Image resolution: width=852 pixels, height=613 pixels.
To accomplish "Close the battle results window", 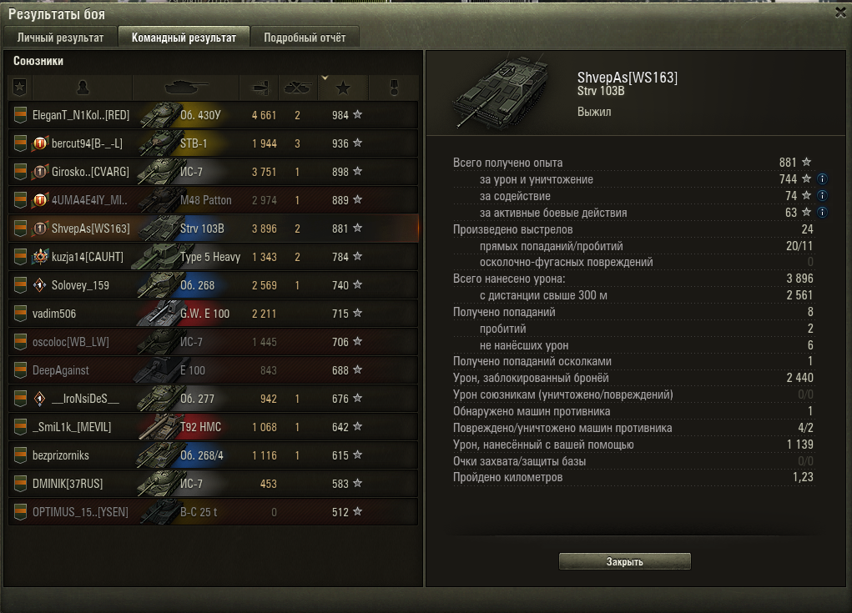I will click(840, 13).
